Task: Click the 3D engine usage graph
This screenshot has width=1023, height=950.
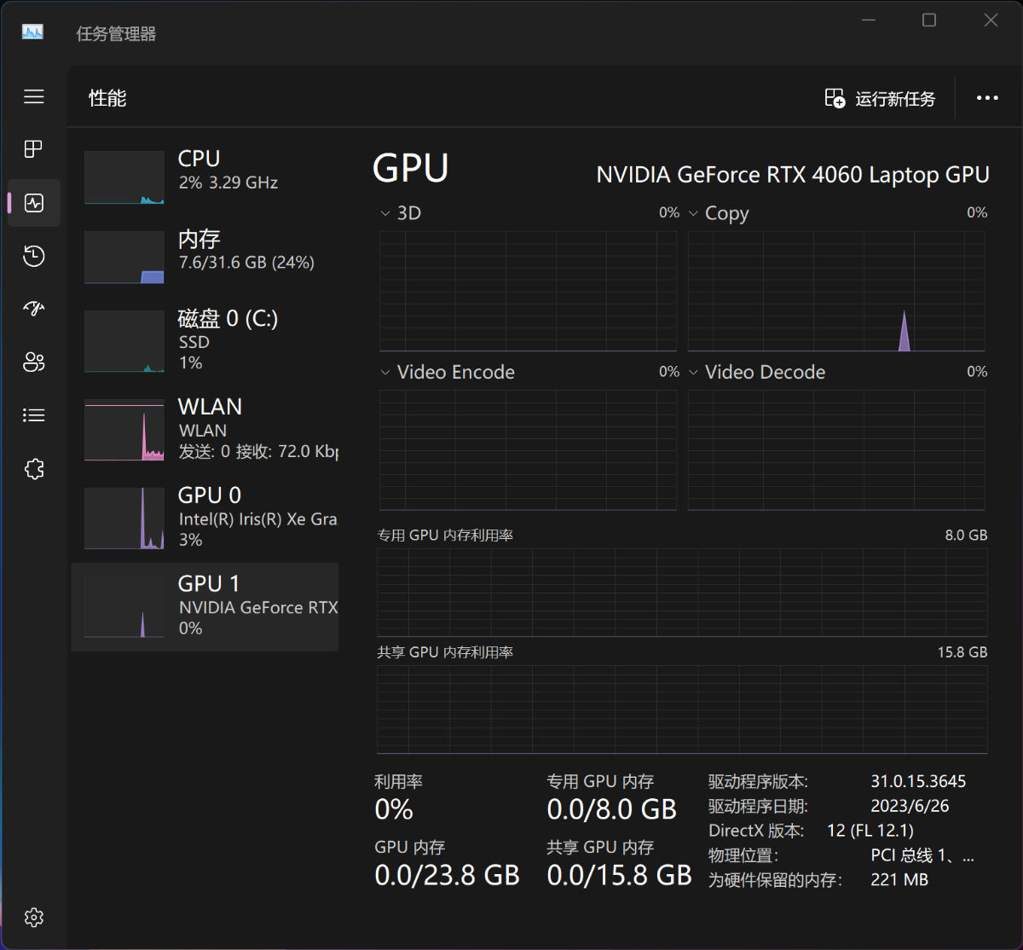Action: [528, 291]
